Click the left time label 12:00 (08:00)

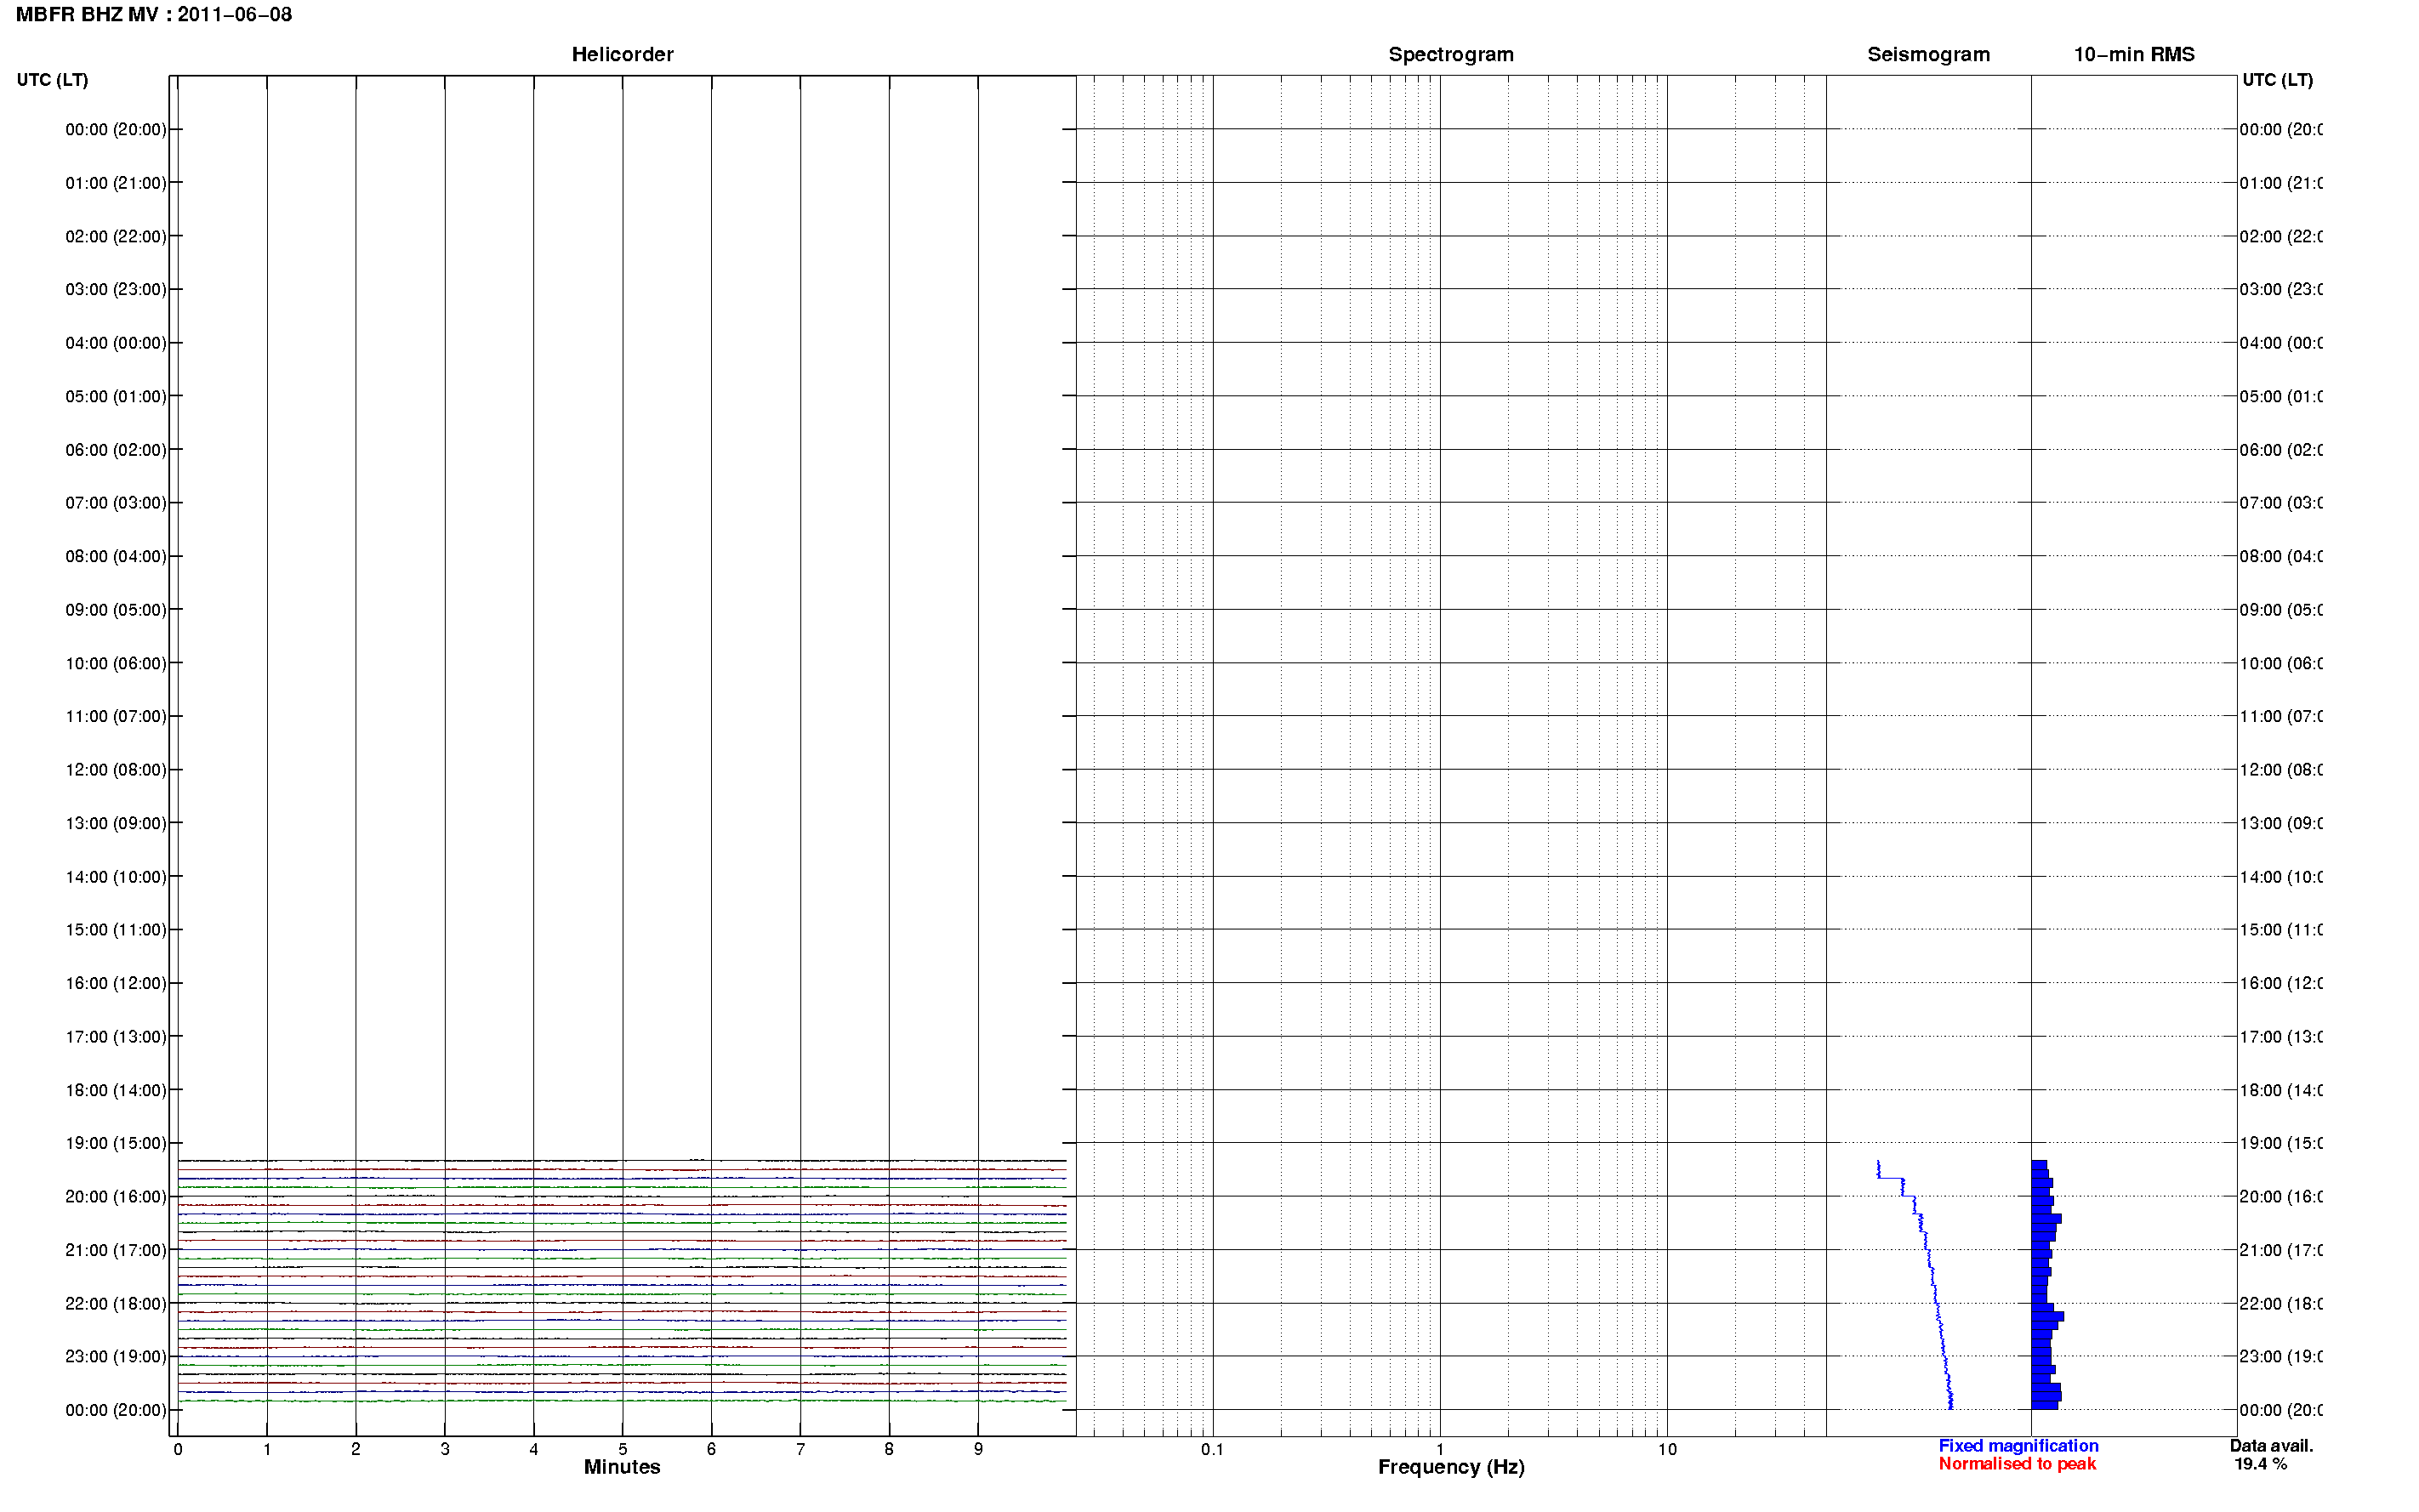(x=116, y=770)
